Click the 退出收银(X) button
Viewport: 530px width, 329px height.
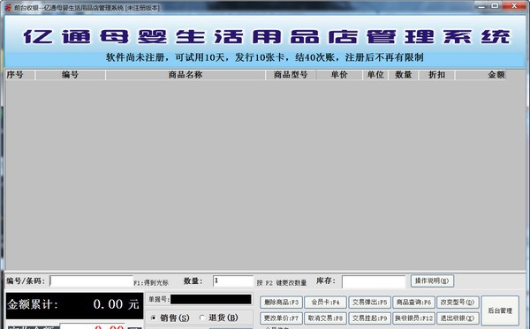458,318
